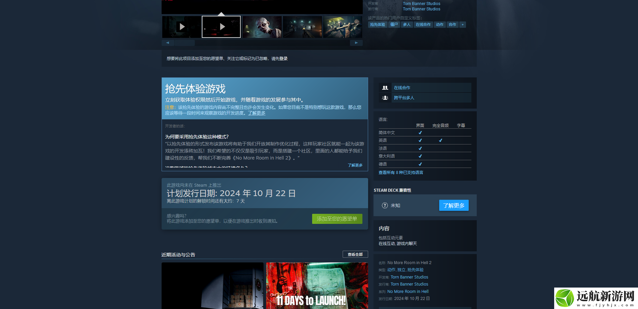
Task: Select the 多人 tag
Action: (407, 24)
